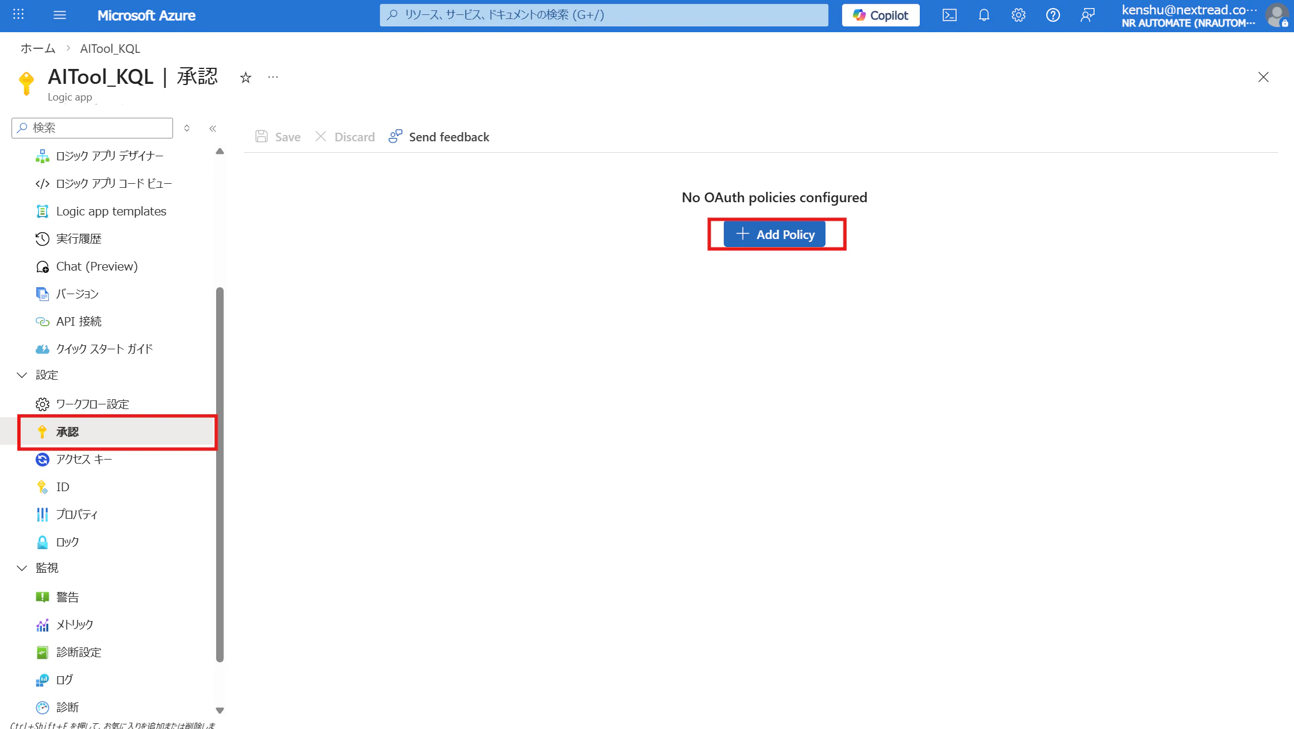Viewport: 1294px width, 729px height.
Task: Collapse the 監視 section
Action: 22,568
